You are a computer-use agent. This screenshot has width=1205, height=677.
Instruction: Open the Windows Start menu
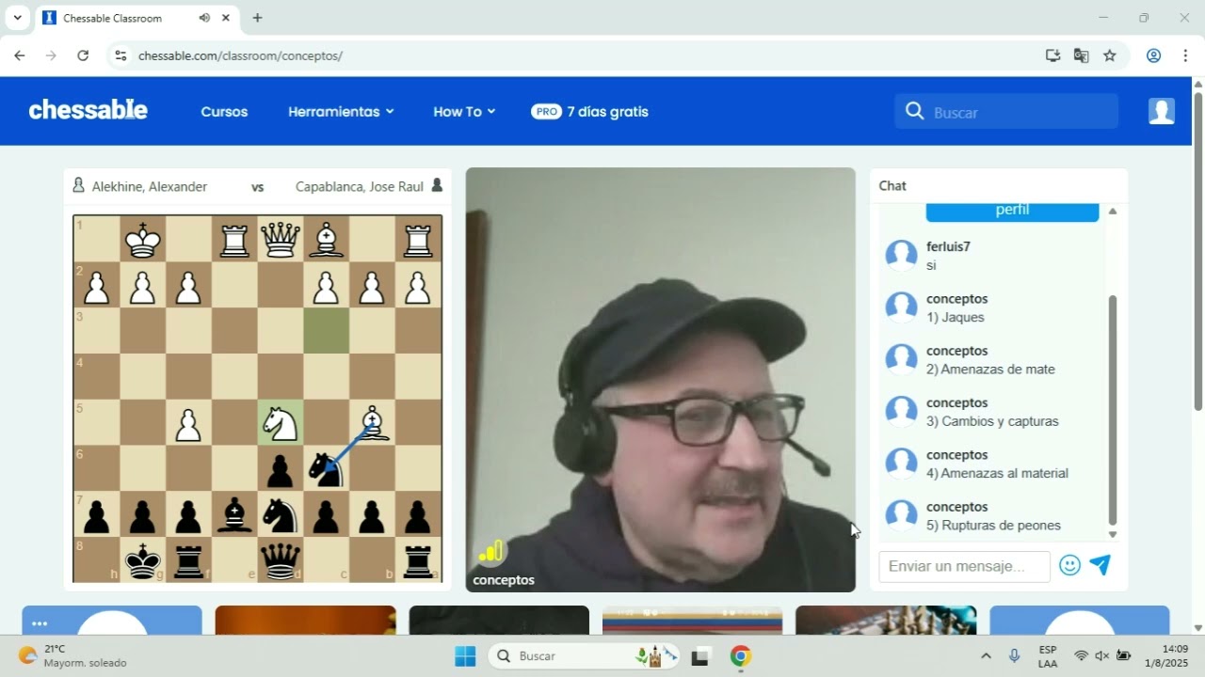pos(465,656)
